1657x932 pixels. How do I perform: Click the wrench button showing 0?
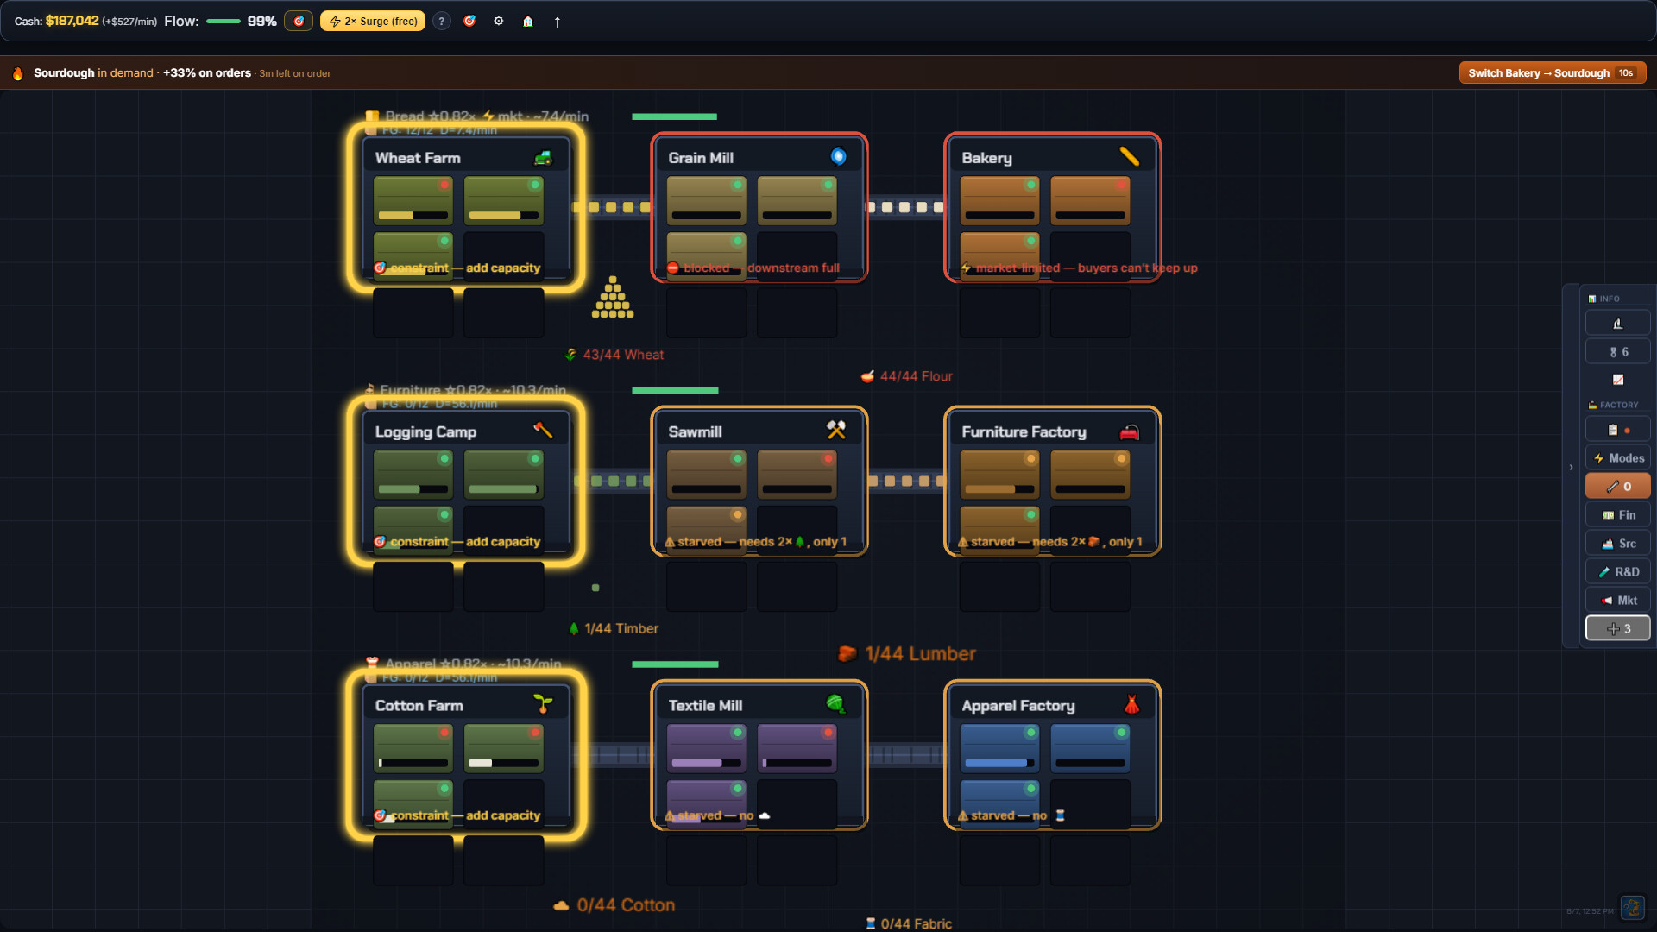point(1617,487)
